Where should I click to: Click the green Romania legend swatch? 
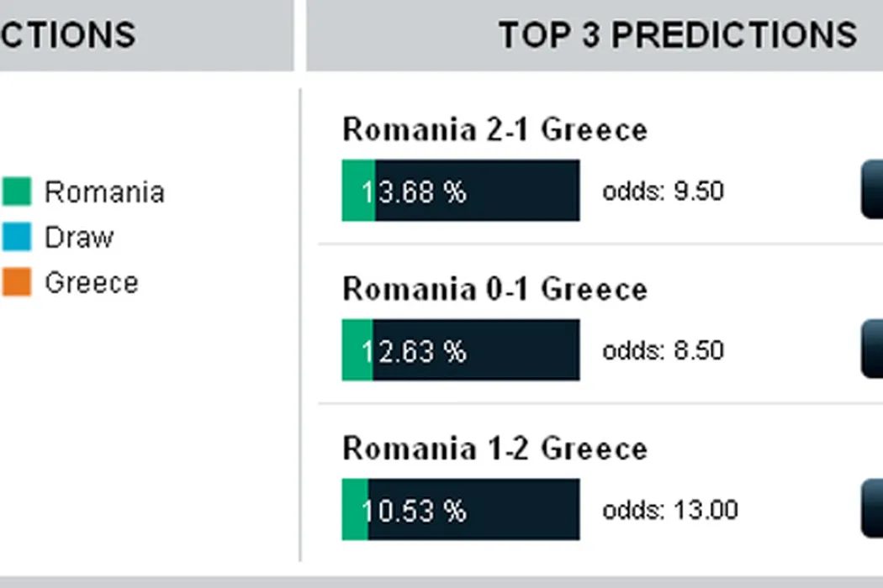[x=16, y=192]
